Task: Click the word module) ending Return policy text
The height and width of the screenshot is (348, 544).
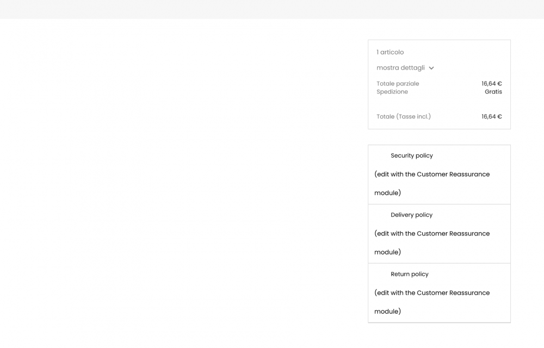Action: 387,311
